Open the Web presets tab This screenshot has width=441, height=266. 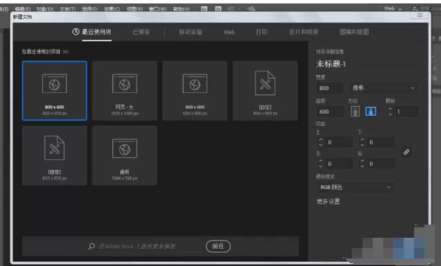click(229, 32)
